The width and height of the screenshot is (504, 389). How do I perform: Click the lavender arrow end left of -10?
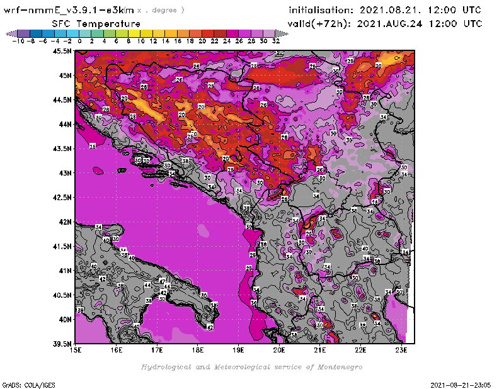[x=11, y=33]
